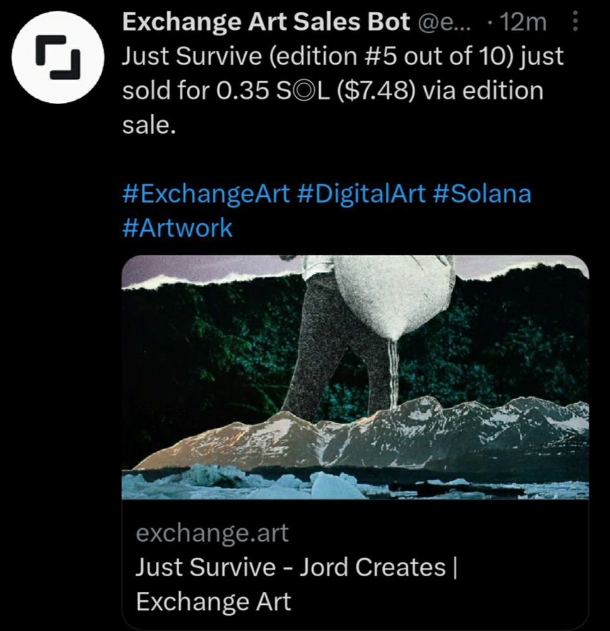Screen dimensions: 610x631
Task: Open the Just Survive - Jord Creates card title
Action: [296, 567]
